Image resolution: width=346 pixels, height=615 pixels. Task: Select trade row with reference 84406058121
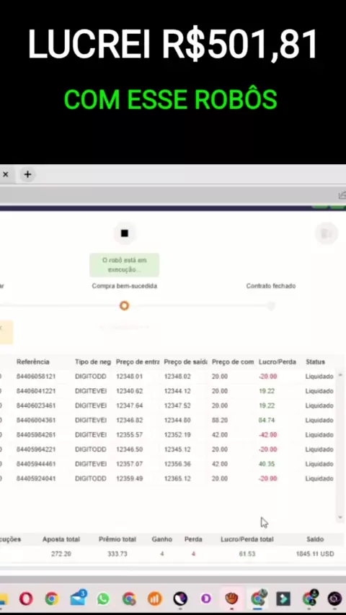click(168, 377)
